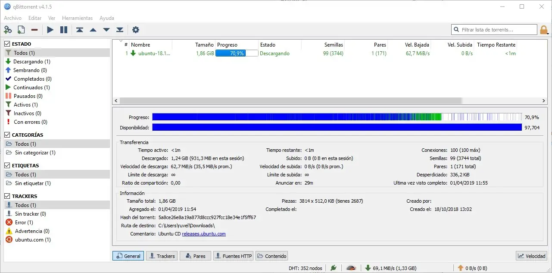Viewport: 552px width, 273px height.
Task: Click the download speed green arrow in status bar
Action: 368,268
